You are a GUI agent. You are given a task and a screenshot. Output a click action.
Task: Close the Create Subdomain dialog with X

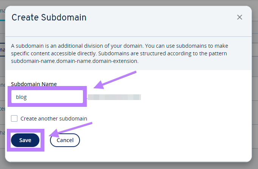(x=239, y=17)
